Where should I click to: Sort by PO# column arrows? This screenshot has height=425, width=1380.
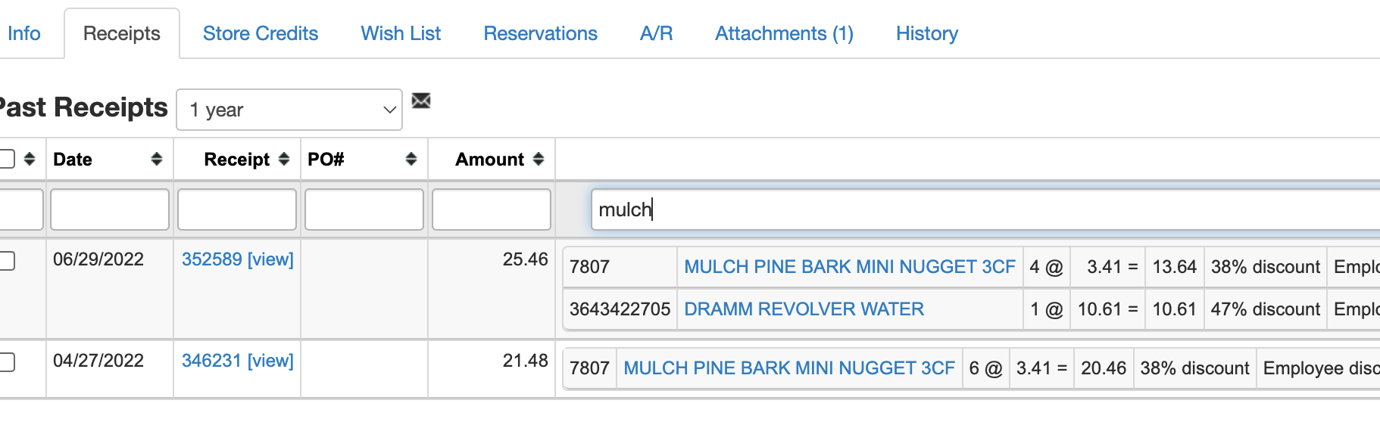[x=411, y=159]
